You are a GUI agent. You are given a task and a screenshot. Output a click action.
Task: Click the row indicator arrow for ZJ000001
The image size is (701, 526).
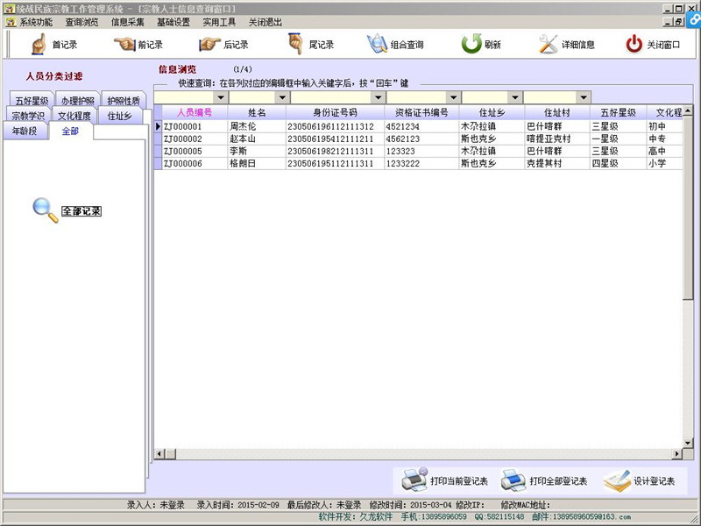pyautogui.click(x=158, y=126)
